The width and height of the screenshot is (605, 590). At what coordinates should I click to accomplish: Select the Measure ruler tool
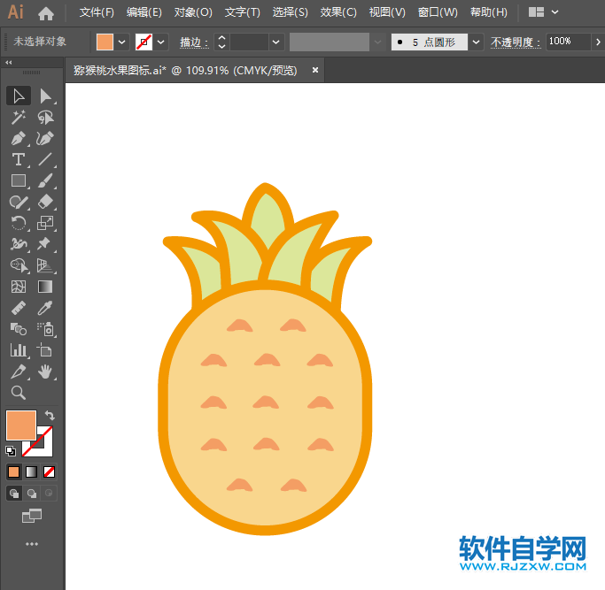point(18,308)
